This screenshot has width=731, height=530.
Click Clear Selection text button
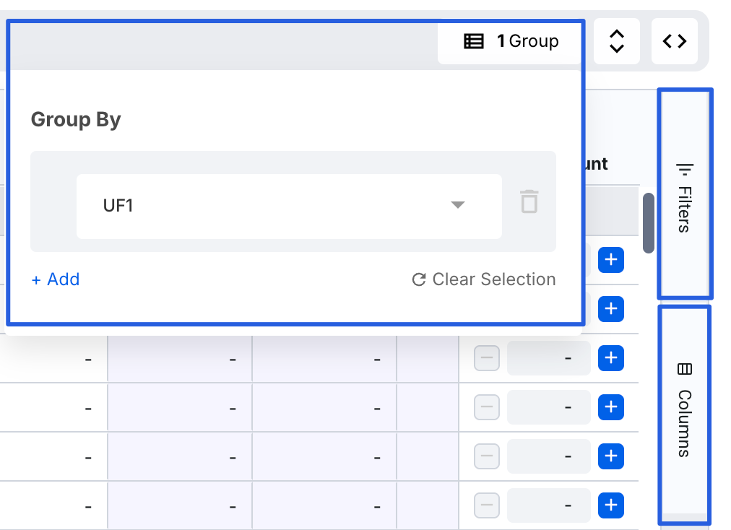tap(494, 279)
